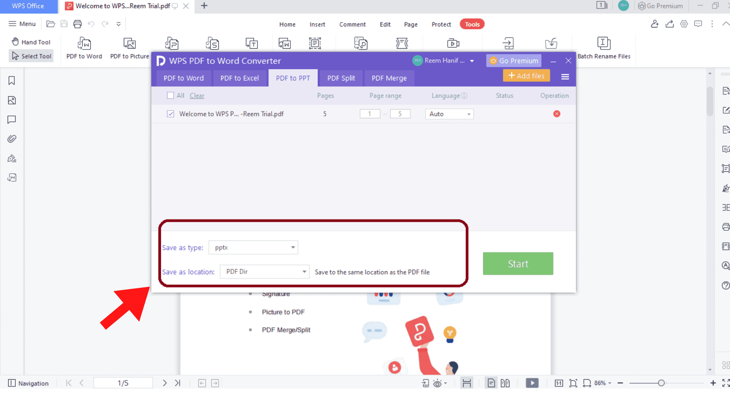The height and width of the screenshot is (394, 730).
Task: Click the Clear link
Action: pyautogui.click(x=197, y=96)
